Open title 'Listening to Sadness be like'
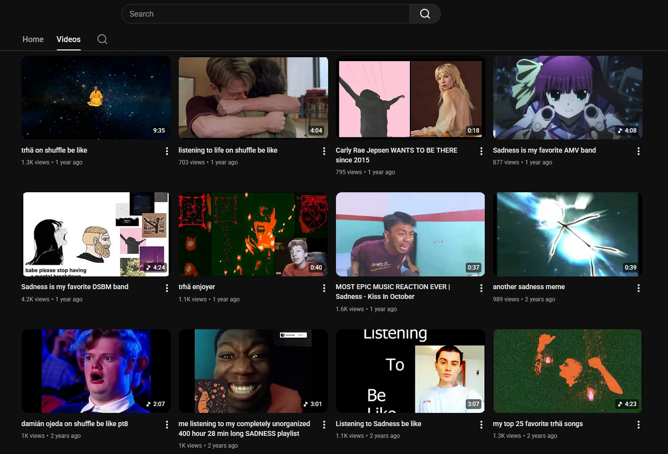 [x=379, y=424]
